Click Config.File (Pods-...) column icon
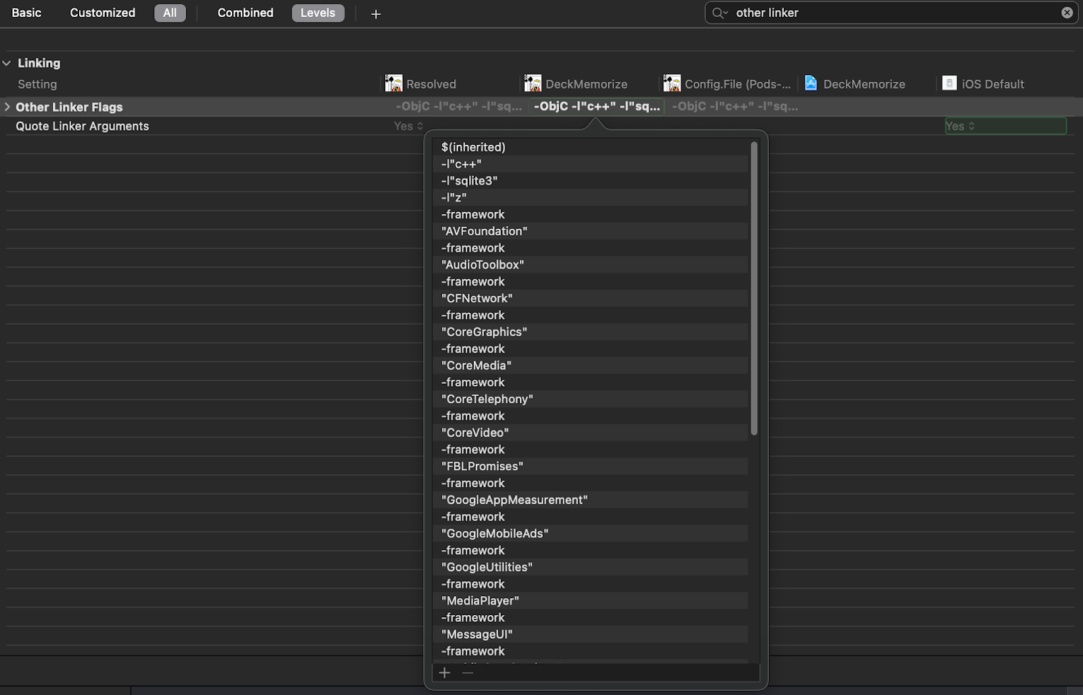Image resolution: width=1083 pixels, height=695 pixels. pyautogui.click(x=671, y=83)
